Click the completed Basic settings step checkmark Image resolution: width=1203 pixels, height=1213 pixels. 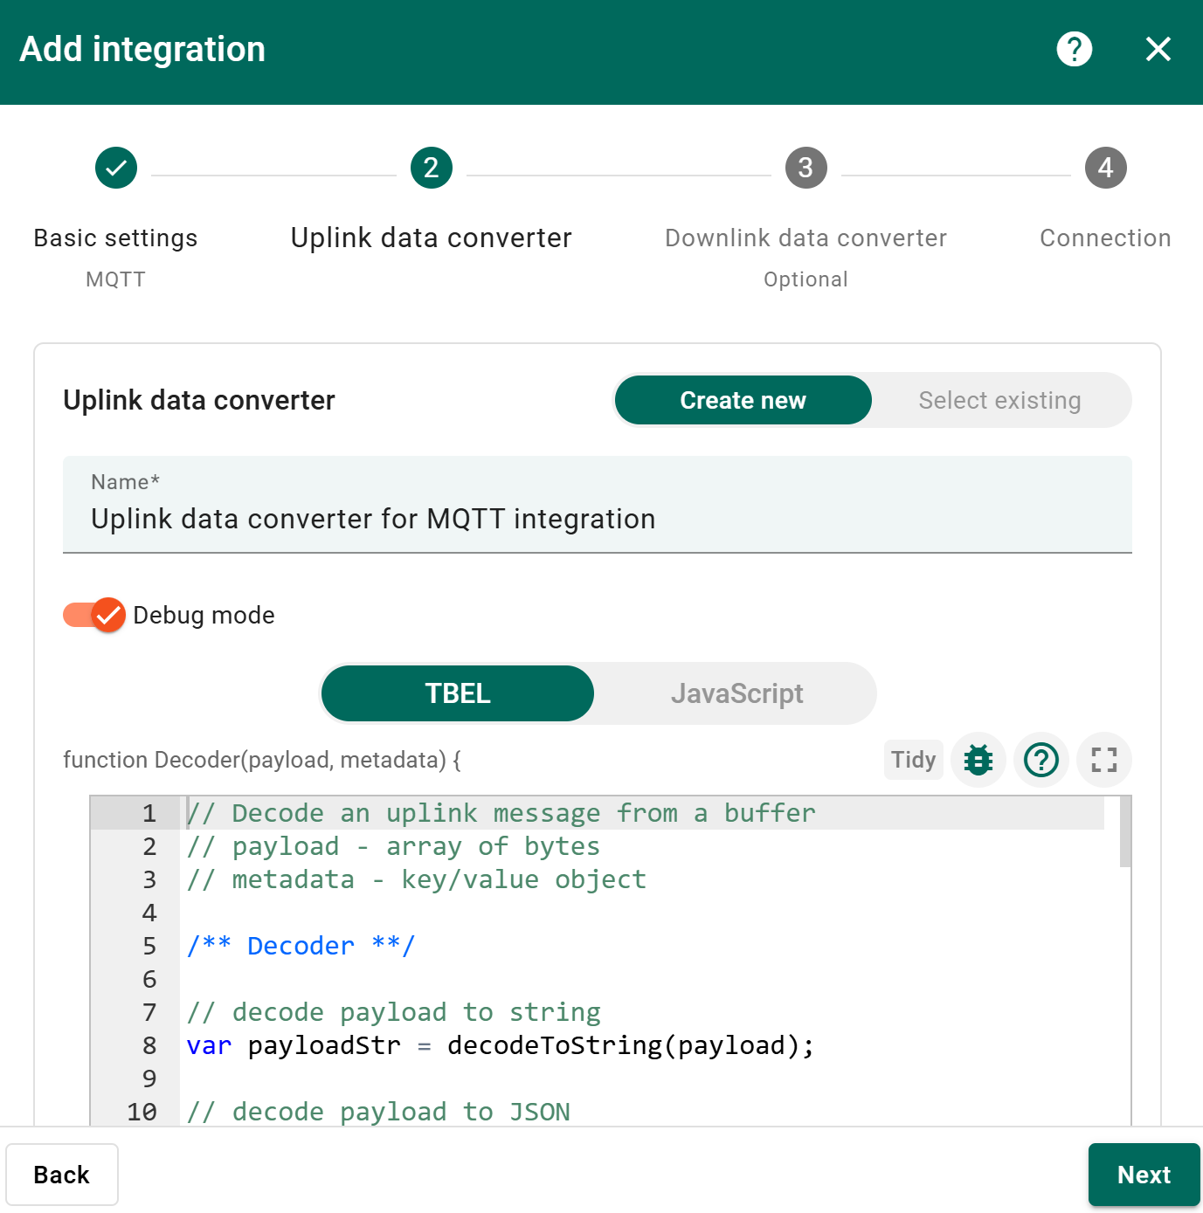coord(116,168)
